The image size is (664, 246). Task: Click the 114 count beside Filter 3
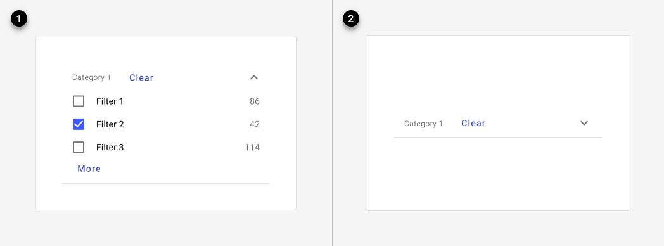point(252,147)
